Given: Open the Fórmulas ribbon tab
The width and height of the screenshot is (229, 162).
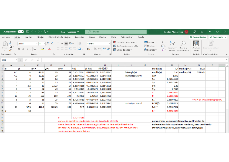Looking at the screenshot, I should [x=80, y=37].
